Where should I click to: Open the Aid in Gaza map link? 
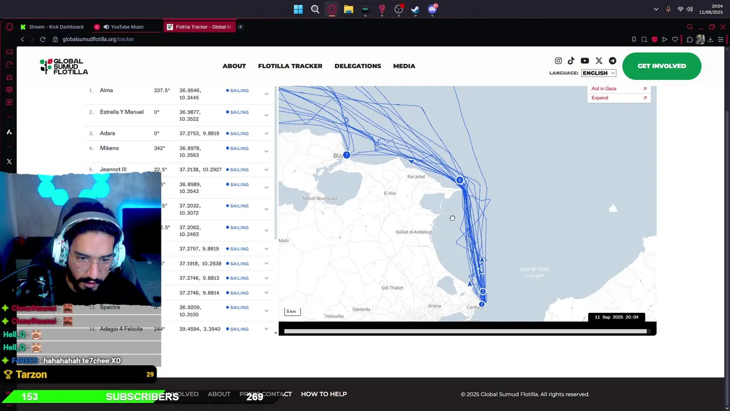[x=619, y=88]
